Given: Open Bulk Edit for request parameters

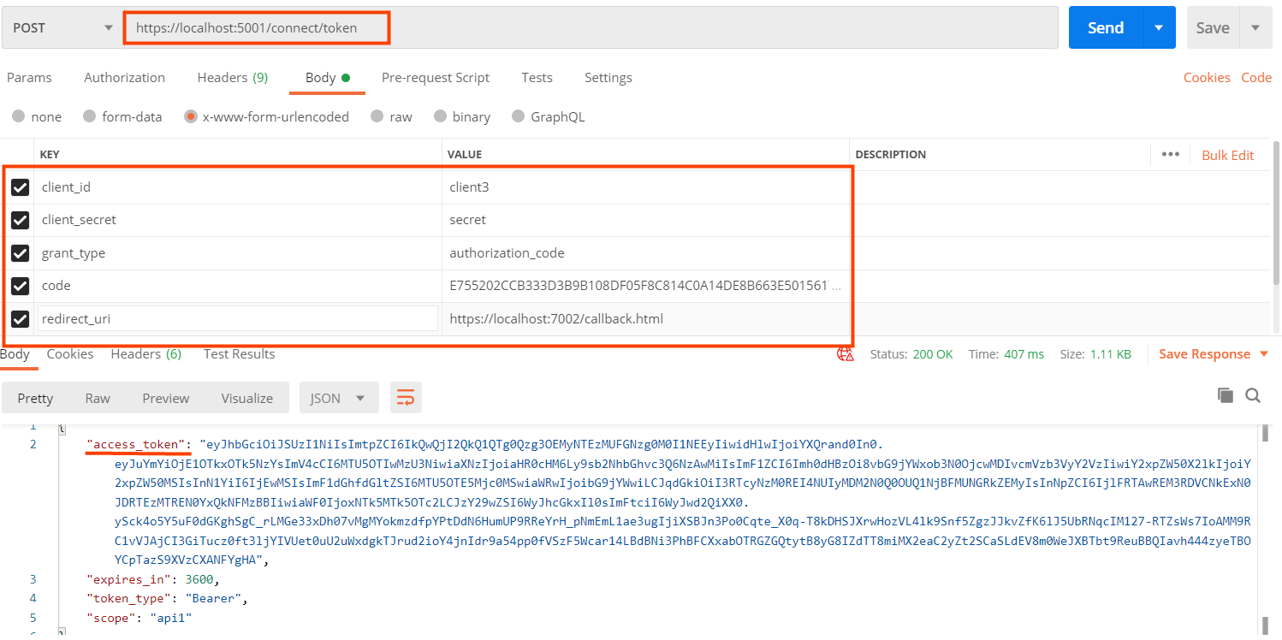Looking at the screenshot, I should point(1227,155).
